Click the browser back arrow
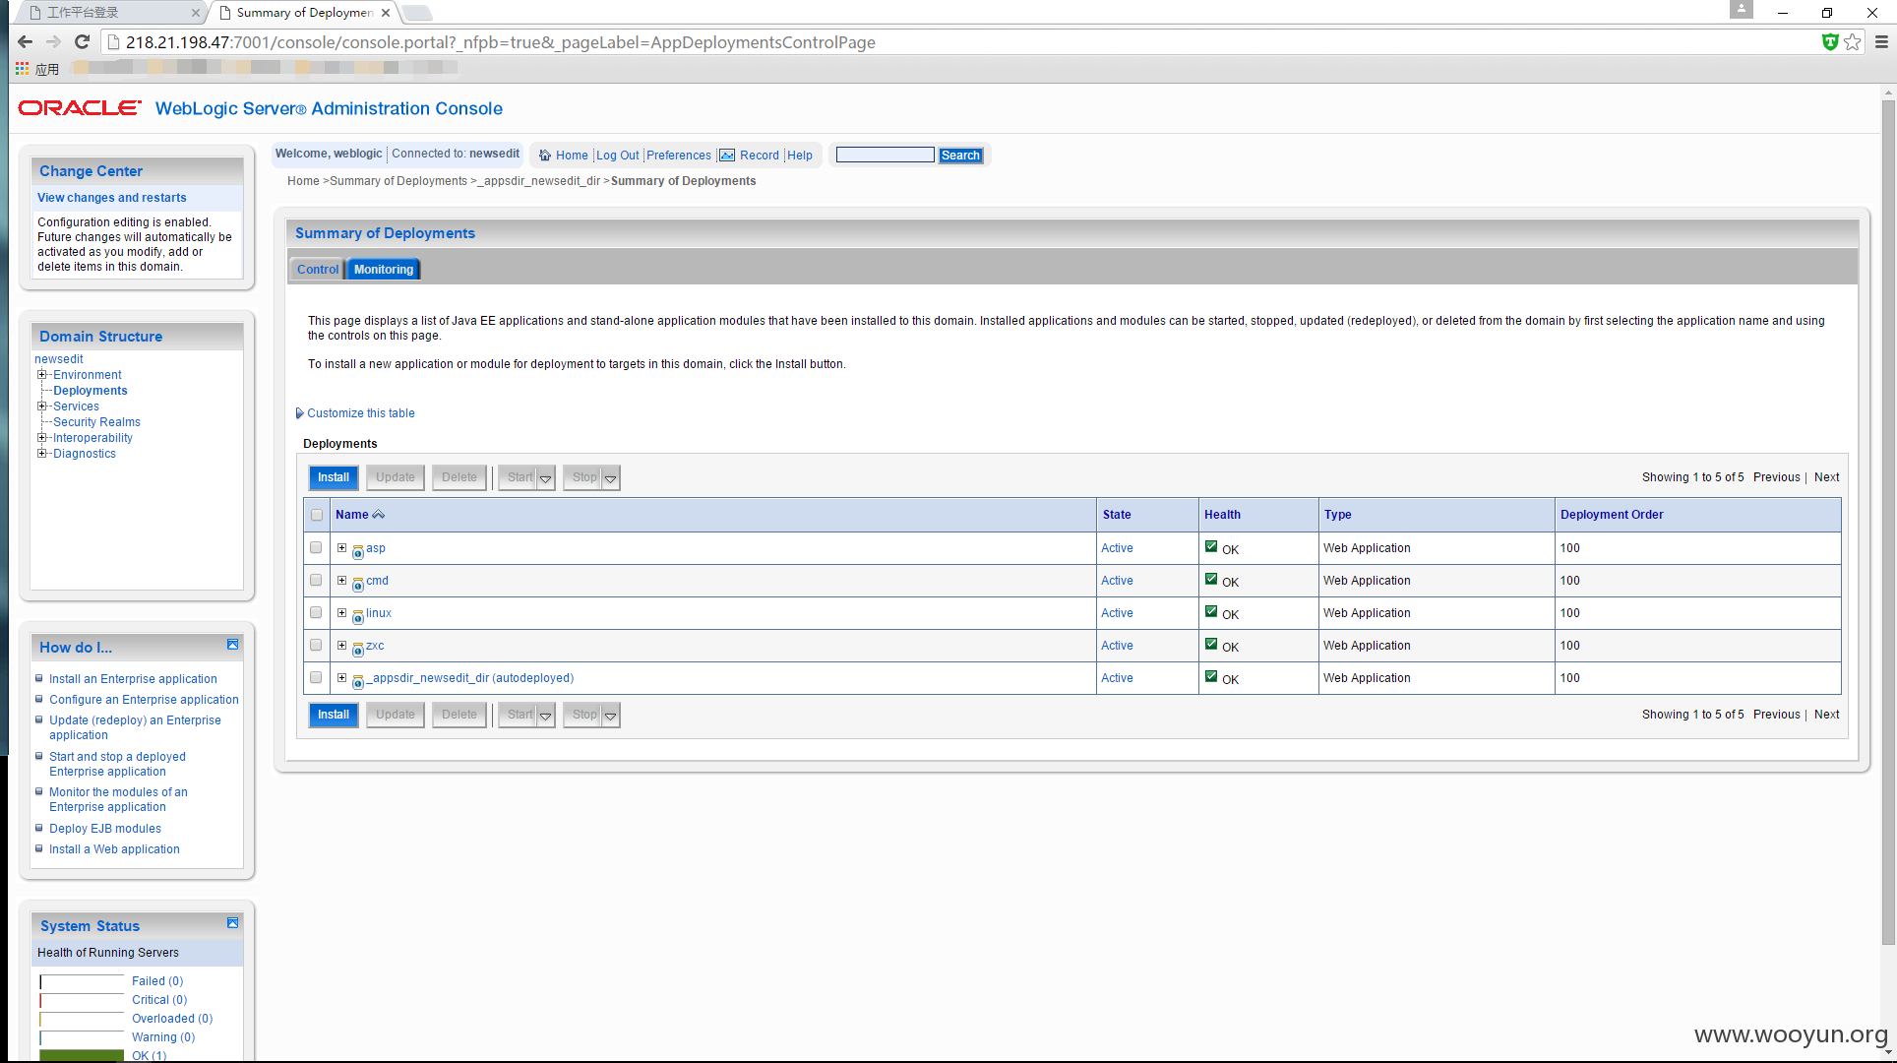The image size is (1897, 1063). pos(26,41)
